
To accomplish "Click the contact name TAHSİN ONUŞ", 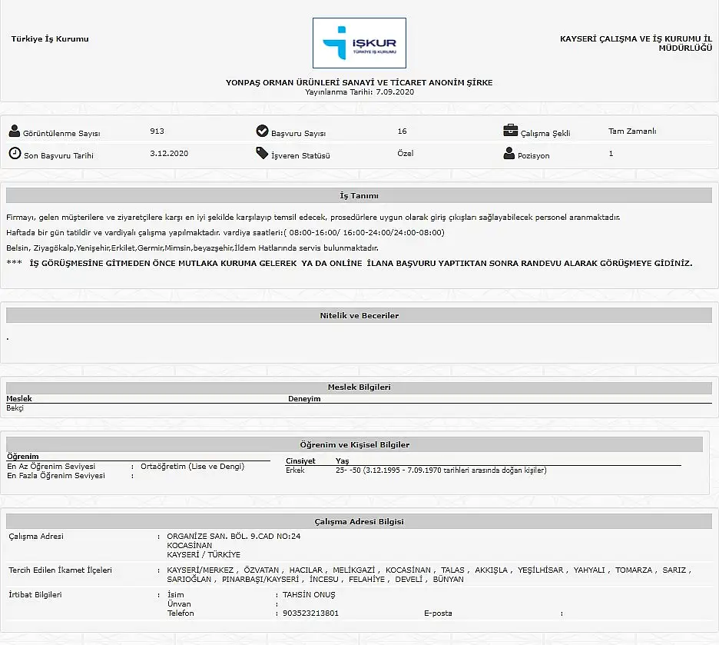I will point(309,595).
